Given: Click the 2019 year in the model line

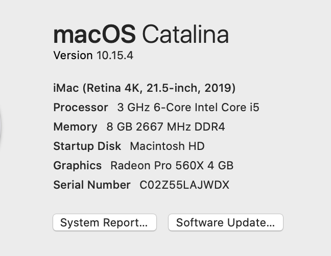Looking at the screenshot, I should click(x=218, y=88).
